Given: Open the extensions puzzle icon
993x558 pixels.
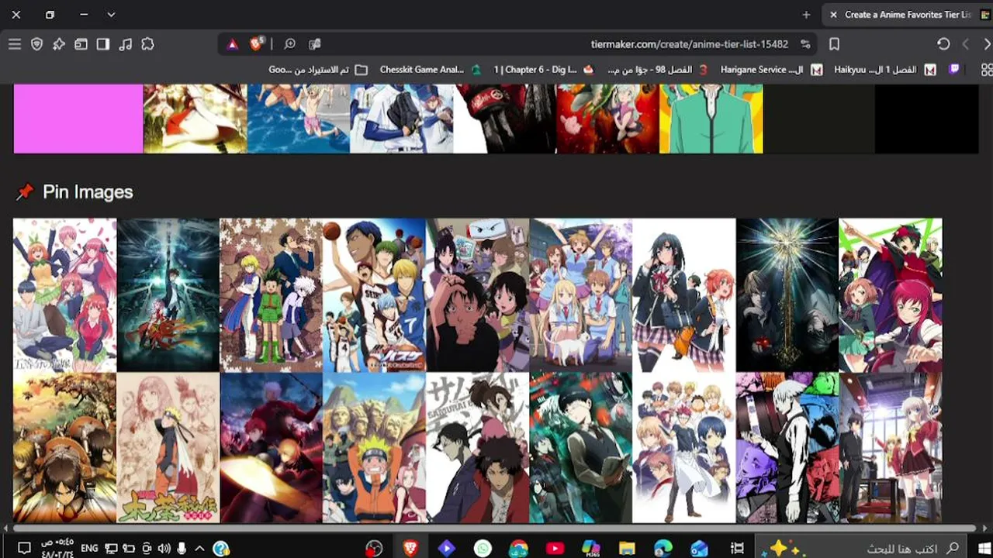Looking at the screenshot, I should point(148,44).
